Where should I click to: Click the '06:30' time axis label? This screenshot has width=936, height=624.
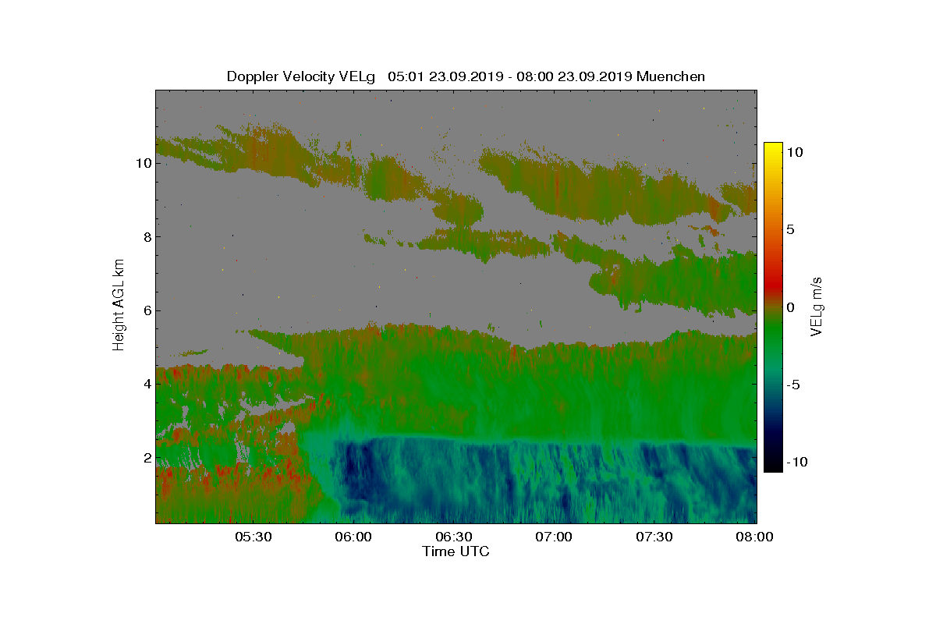[x=454, y=537]
